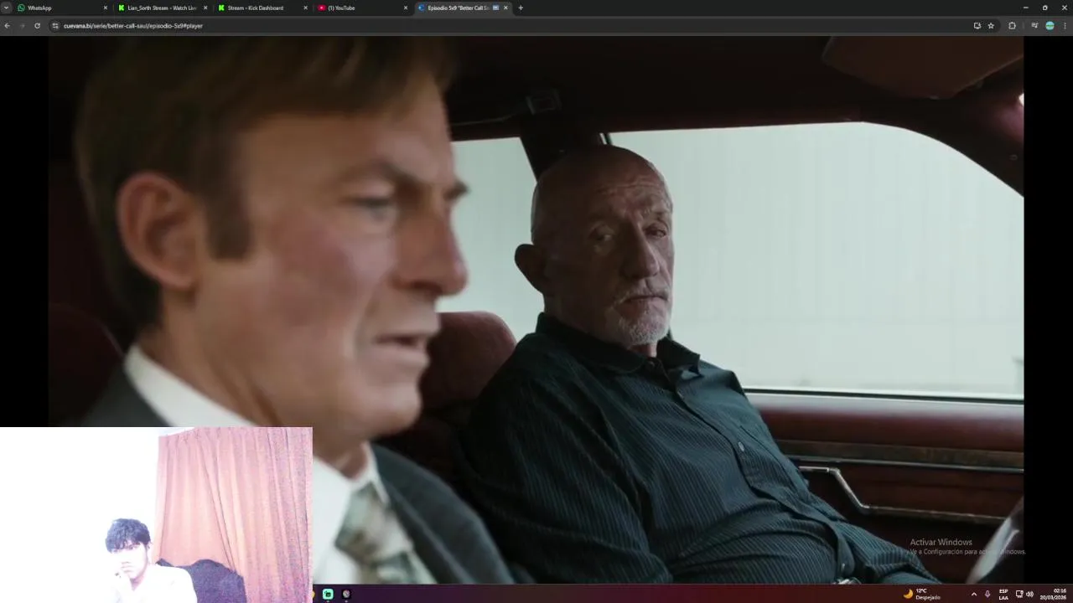The image size is (1073, 603).
Task: Click the microphone tray icon
Action: (x=987, y=594)
